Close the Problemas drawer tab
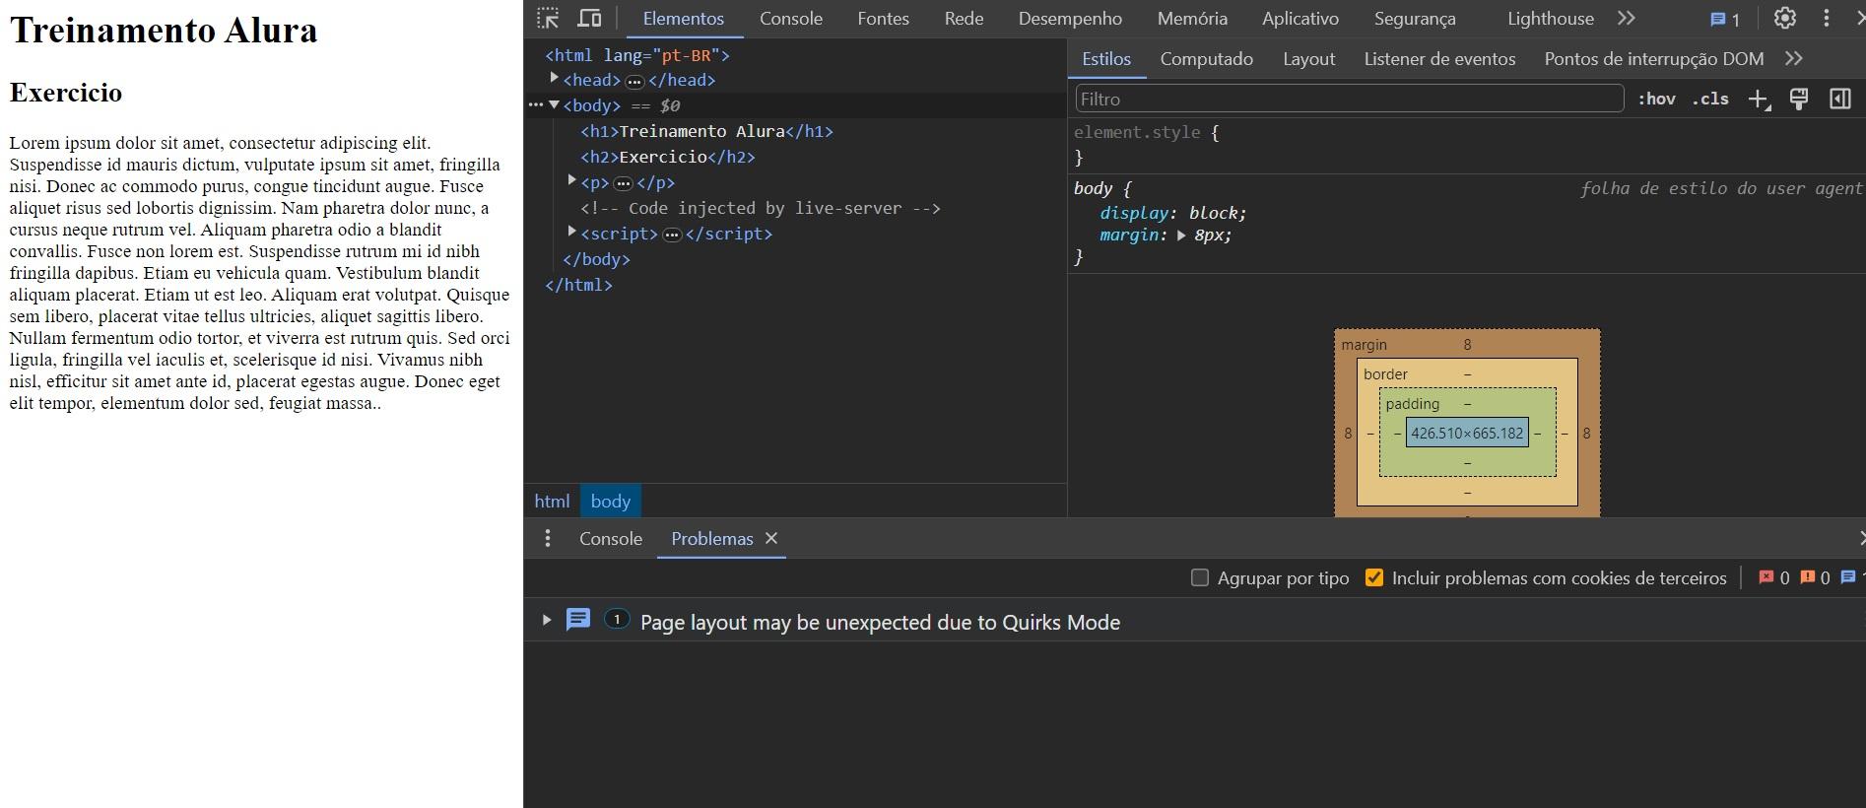 [x=771, y=538]
